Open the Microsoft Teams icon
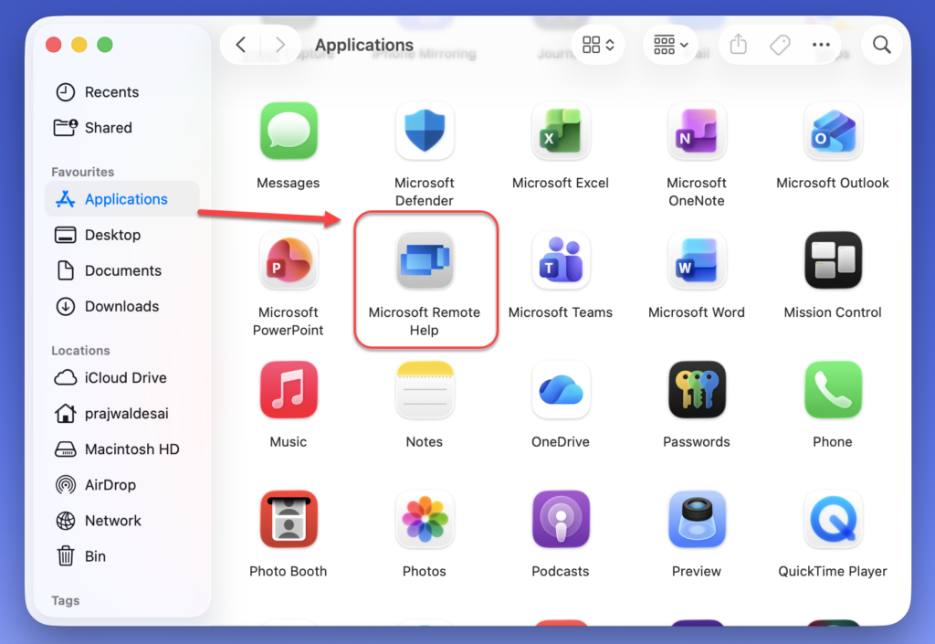Screen dimensions: 935x644 561,260
